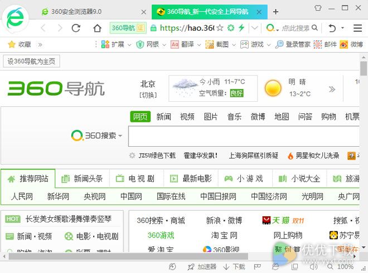368x273 pixels.
Task: Bookmark page with star icon in address bar
Action: coord(220,28)
